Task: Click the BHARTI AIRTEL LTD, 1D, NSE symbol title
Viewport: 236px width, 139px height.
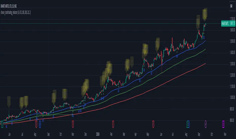Action: (9, 6)
